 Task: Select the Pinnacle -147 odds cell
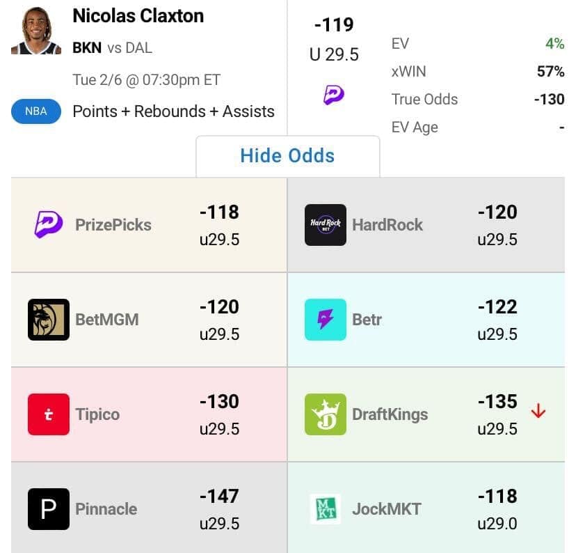[219, 509]
